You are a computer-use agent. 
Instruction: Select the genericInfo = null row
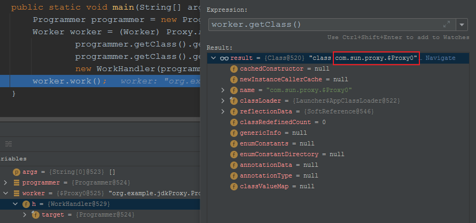[338, 133]
